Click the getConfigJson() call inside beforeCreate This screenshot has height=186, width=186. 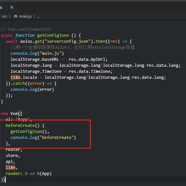point(29,132)
